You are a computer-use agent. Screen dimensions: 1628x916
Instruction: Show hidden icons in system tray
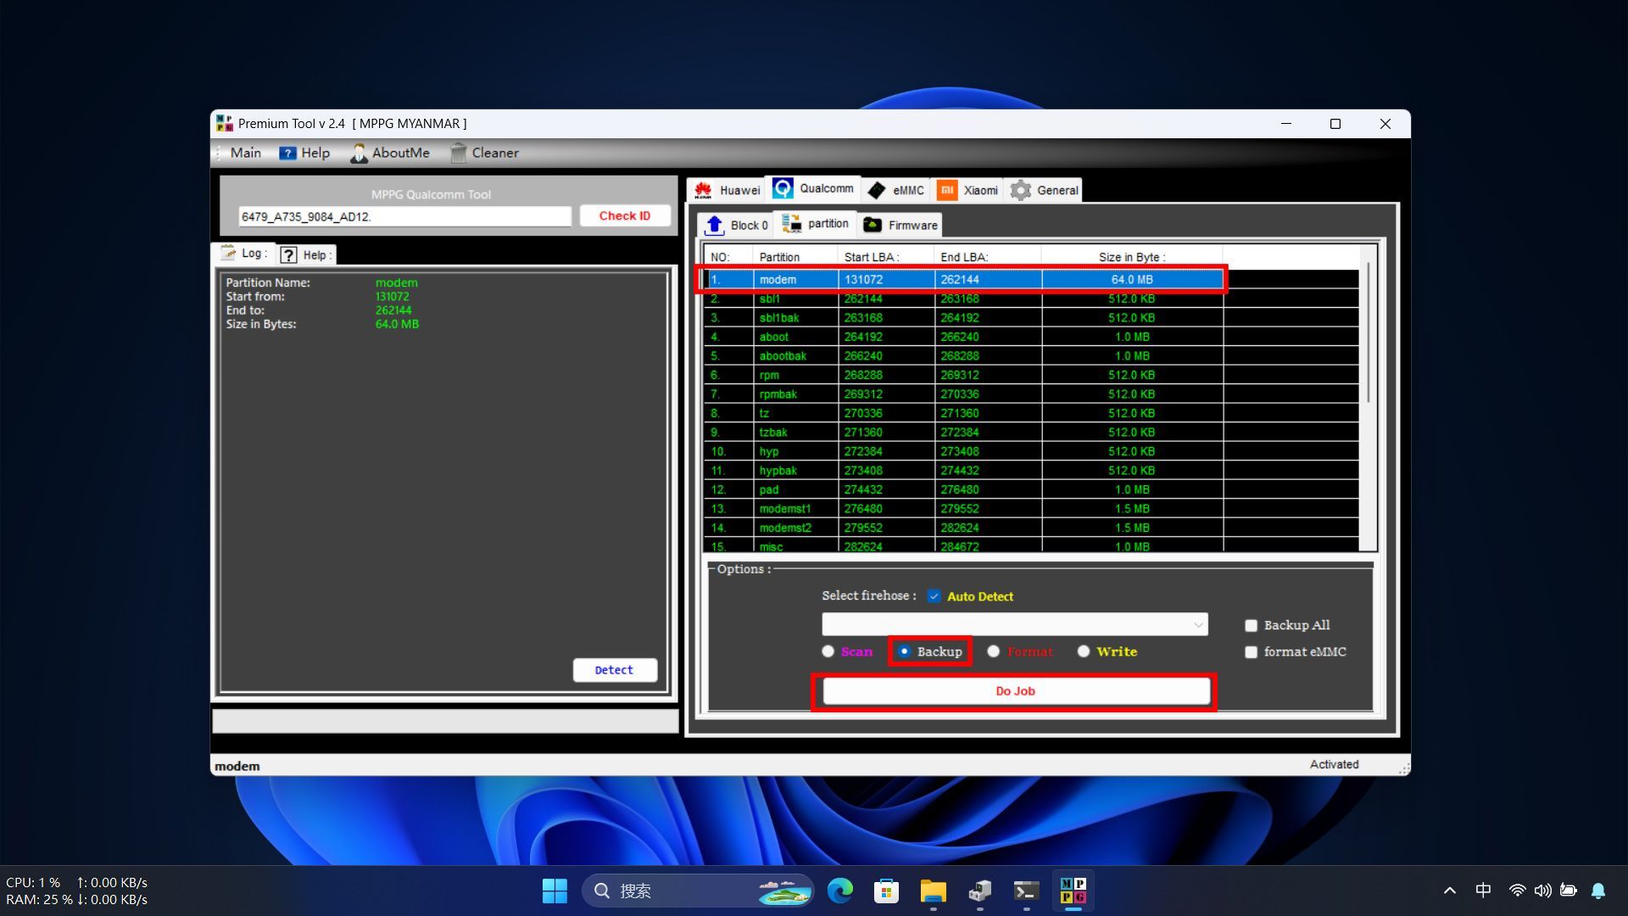tap(1449, 891)
